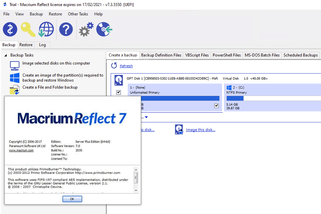Open the VBScript Files tab
The height and width of the screenshot is (214, 321).
point(197,55)
